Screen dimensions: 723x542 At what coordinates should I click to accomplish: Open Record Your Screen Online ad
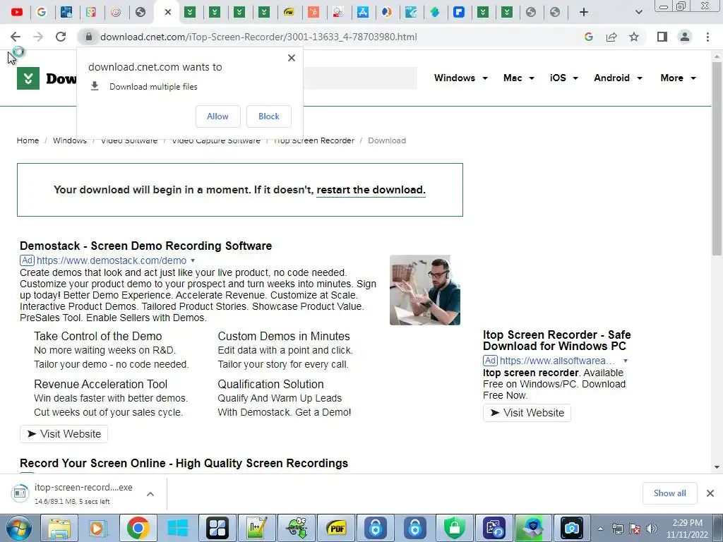tap(184, 463)
